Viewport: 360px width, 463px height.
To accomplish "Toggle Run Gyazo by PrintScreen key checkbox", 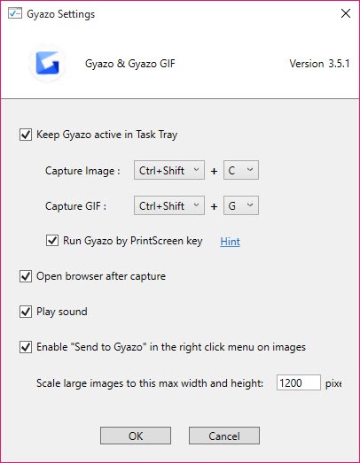I will [52, 241].
